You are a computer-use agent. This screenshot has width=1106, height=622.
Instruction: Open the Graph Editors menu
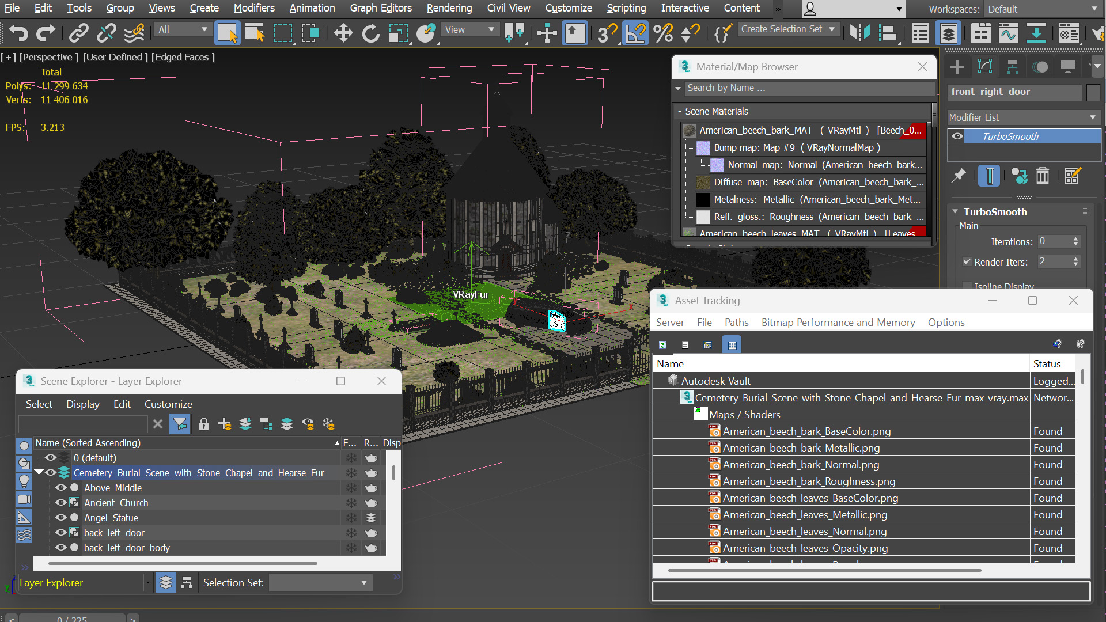[x=381, y=8]
